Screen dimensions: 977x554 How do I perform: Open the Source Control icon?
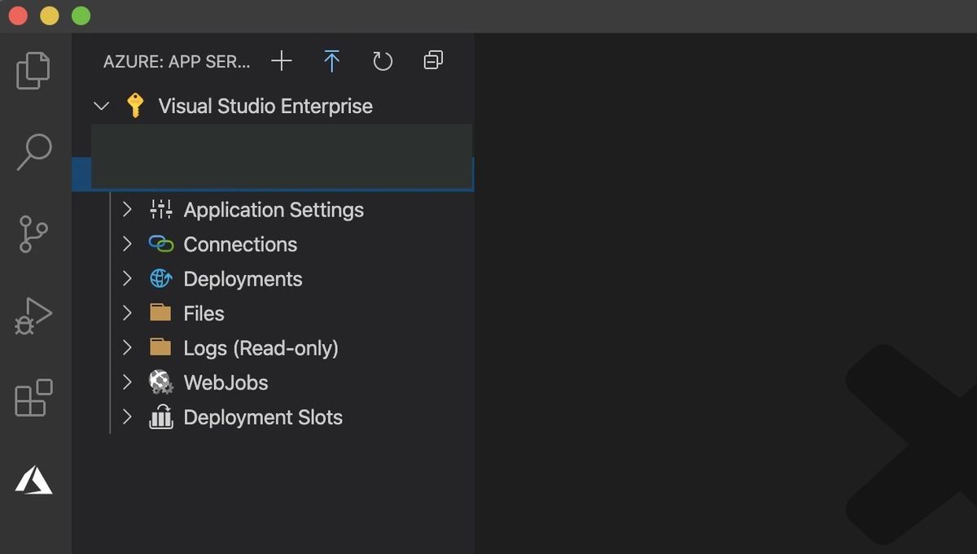click(x=33, y=233)
